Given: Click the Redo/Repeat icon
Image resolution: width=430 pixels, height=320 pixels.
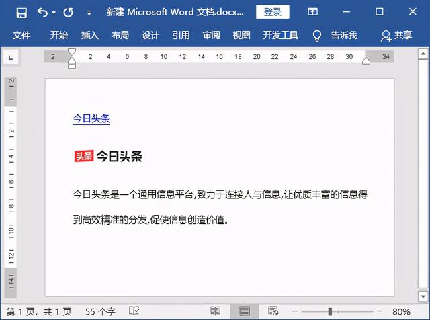Looking at the screenshot, I should [68, 12].
